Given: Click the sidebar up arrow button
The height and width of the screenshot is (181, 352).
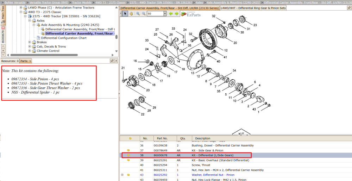Looking at the screenshot, I should tap(3, 46).
